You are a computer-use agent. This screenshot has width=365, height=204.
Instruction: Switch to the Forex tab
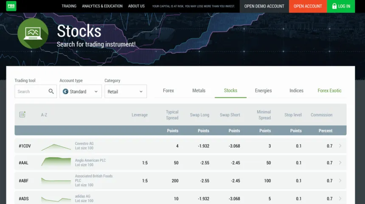[x=168, y=91]
